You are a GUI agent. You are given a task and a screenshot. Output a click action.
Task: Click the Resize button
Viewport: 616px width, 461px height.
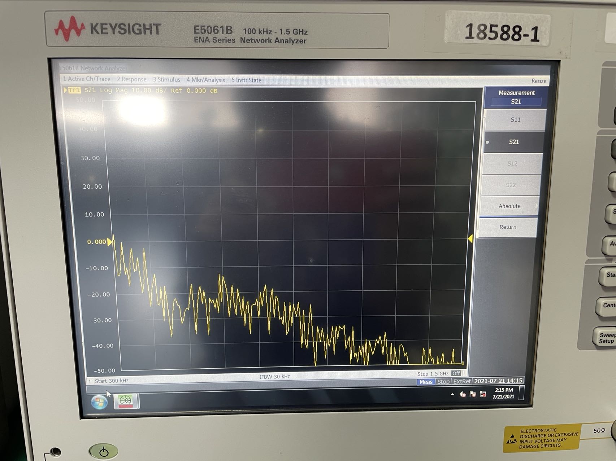[538, 81]
